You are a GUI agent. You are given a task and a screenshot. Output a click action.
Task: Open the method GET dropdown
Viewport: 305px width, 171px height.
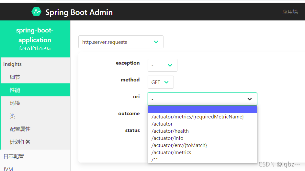click(161, 82)
